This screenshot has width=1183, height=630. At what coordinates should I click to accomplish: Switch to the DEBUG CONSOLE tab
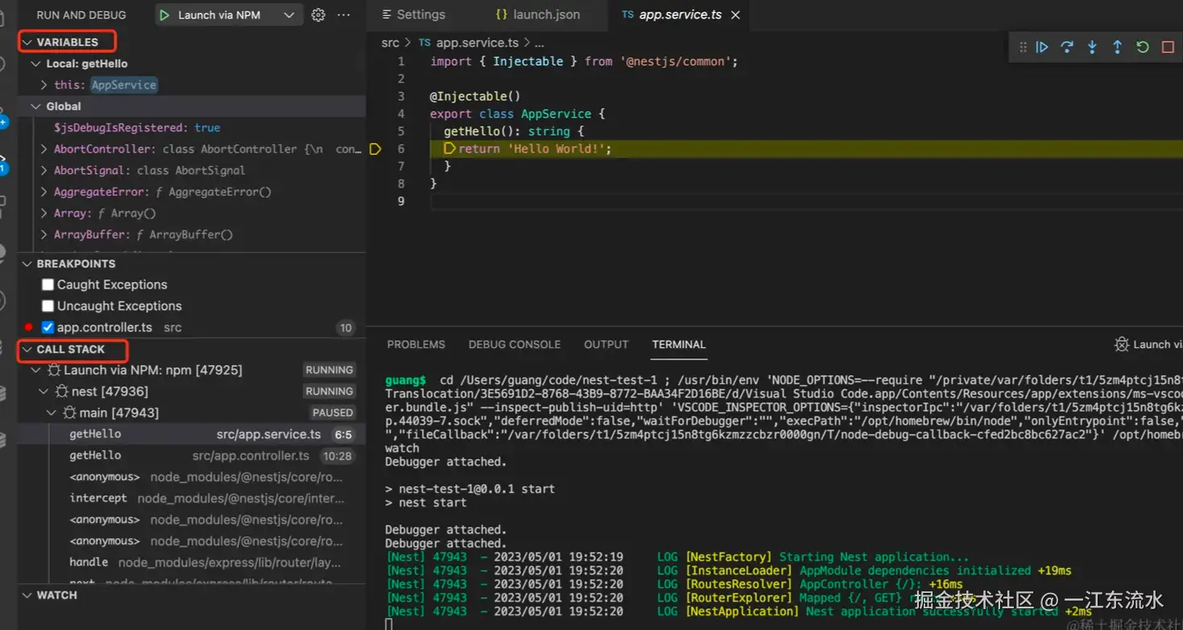tap(514, 345)
